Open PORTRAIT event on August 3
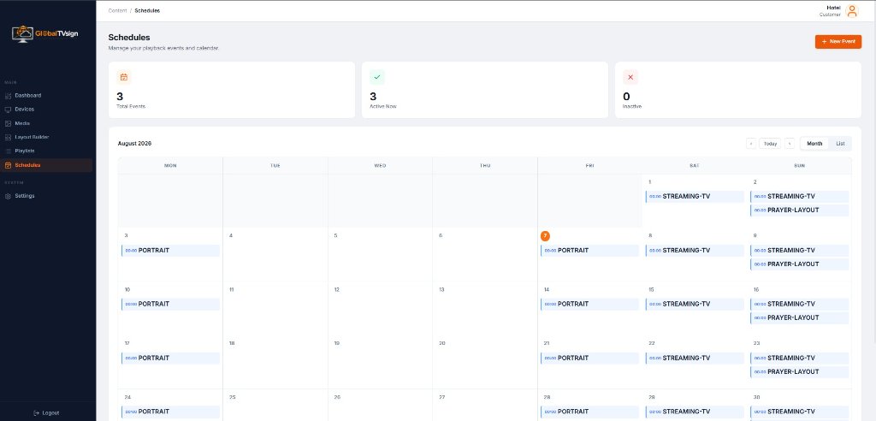The width and height of the screenshot is (876, 421). (170, 251)
